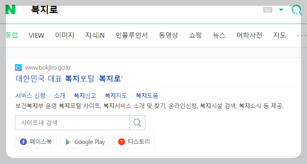This screenshot has width=307, height=164.
Task: Open the 복지도움 sublink
Action: click(147, 96)
